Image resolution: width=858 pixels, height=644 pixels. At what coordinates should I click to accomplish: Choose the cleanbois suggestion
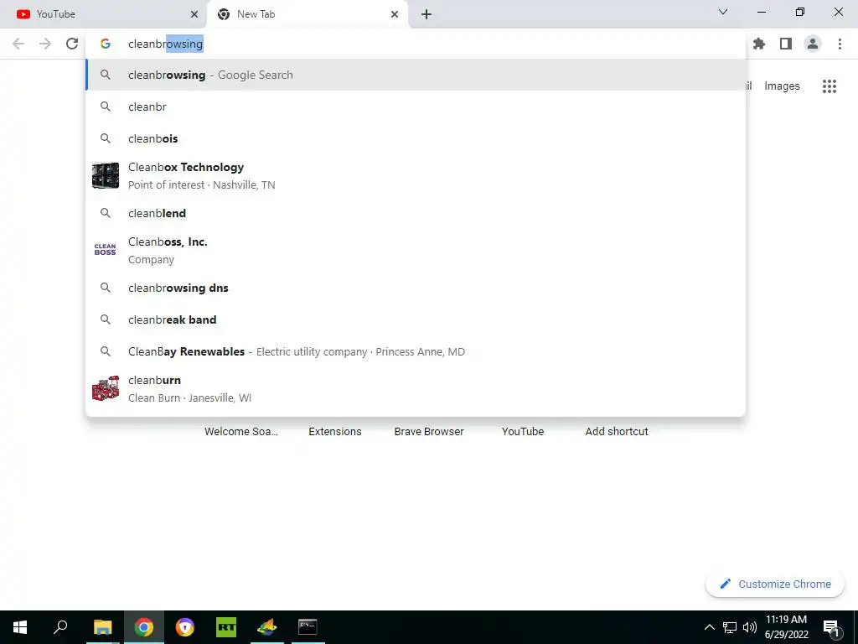tap(416, 138)
